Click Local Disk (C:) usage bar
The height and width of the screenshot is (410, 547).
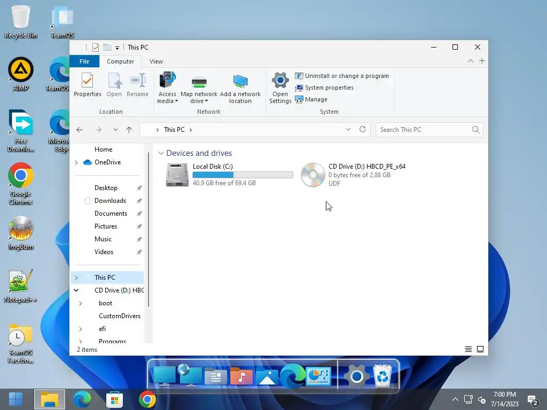tap(243, 175)
